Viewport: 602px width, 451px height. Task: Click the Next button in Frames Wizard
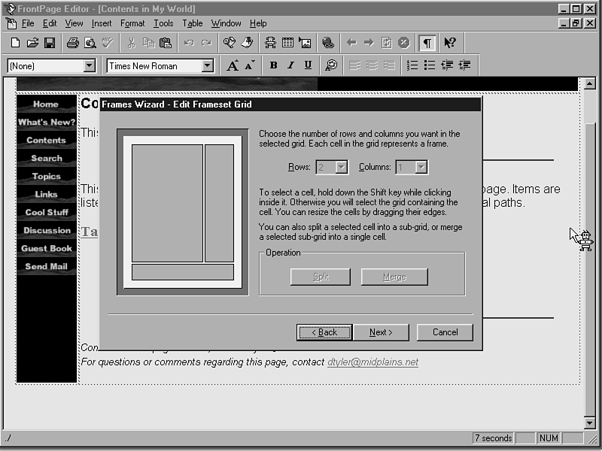(x=381, y=332)
